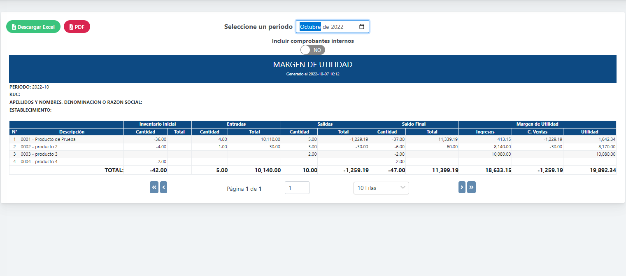
Task: Open the 10 Filas rows dropdown
Action: (381, 188)
